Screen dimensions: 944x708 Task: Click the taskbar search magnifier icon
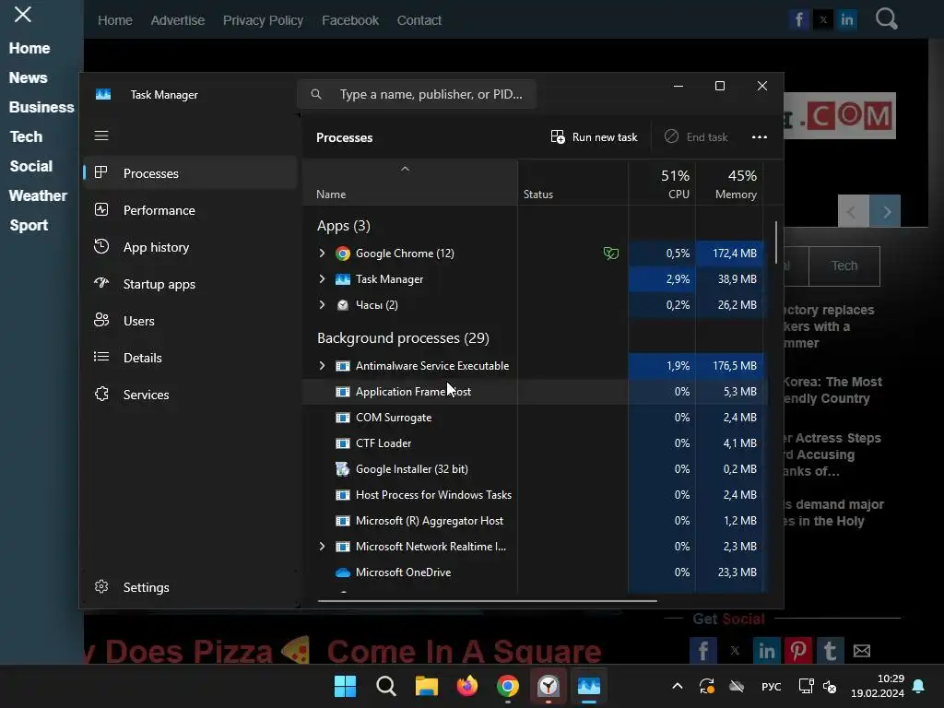(386, 686)
